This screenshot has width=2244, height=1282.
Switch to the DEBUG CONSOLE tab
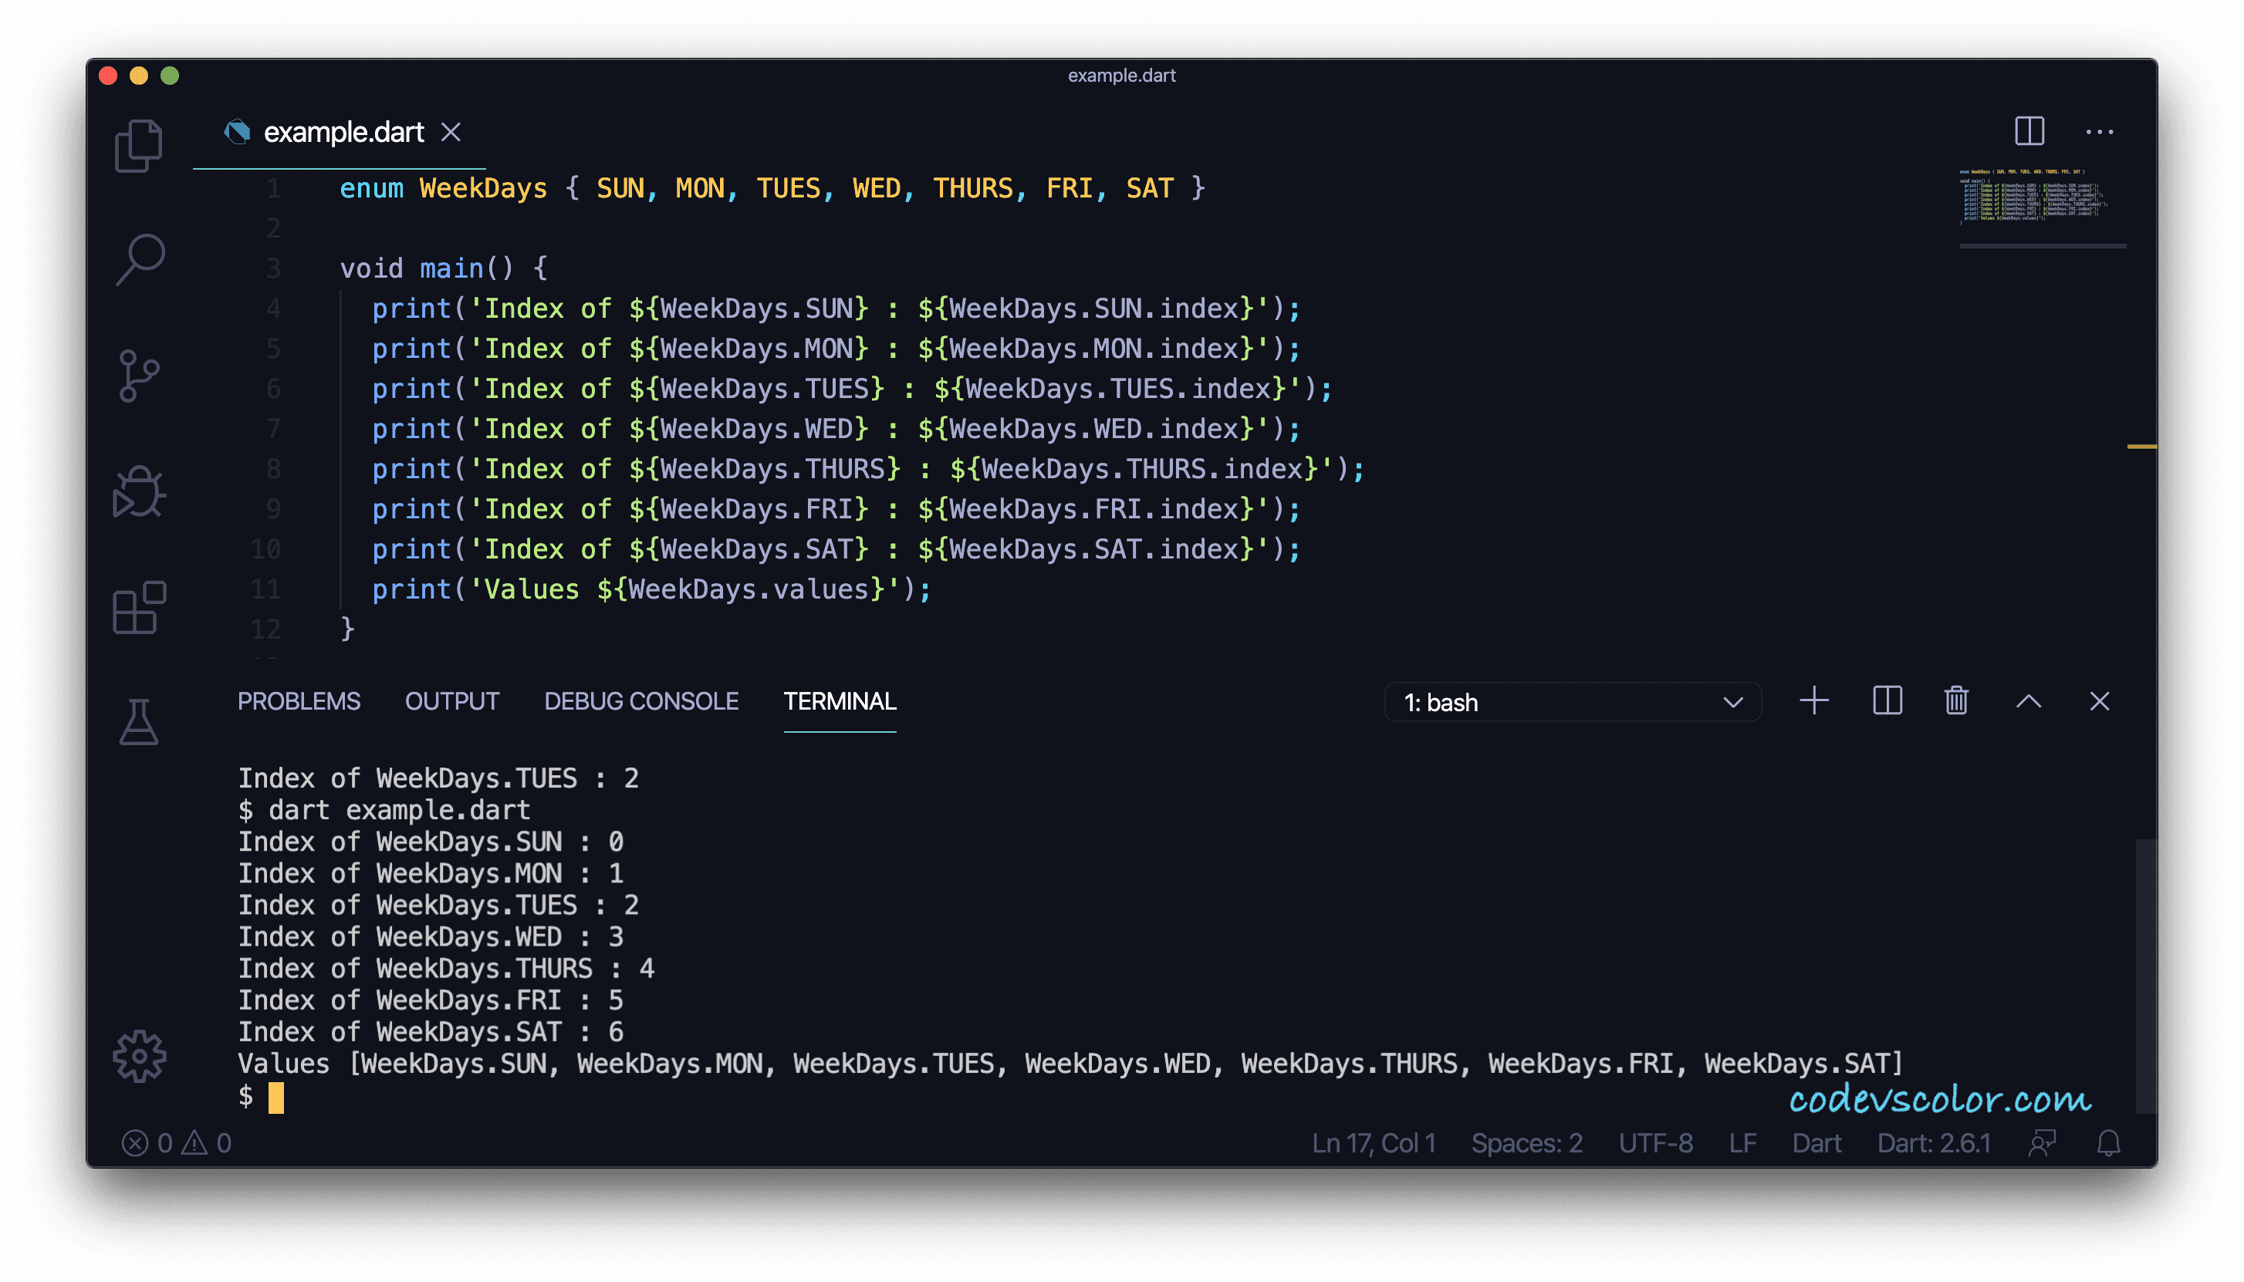pos(641,701)
